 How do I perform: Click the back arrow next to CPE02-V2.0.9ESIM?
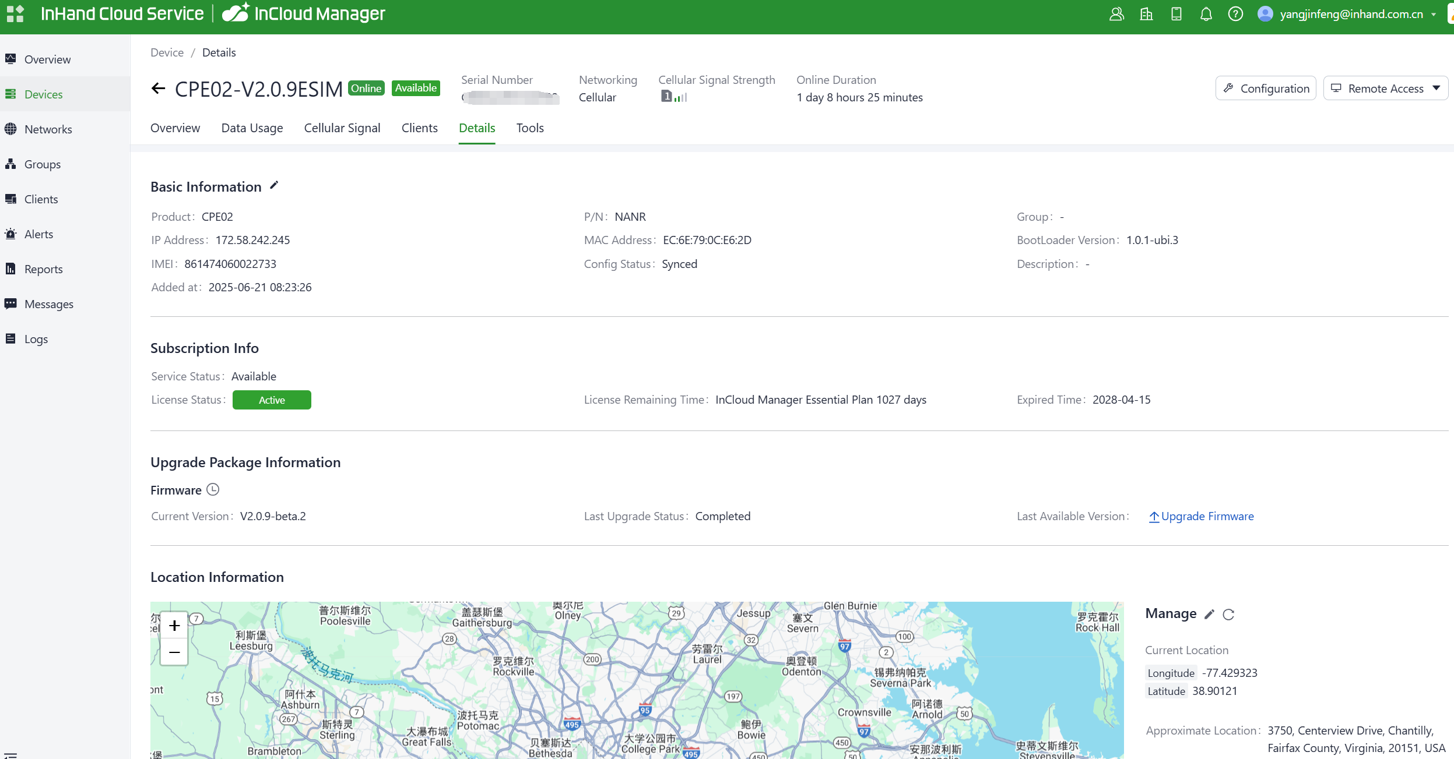point(158,89)
